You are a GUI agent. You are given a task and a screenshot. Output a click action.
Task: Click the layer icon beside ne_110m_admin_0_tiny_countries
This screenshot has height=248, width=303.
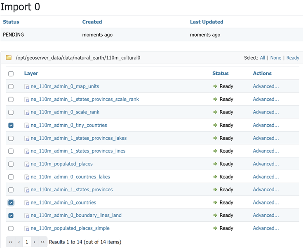27,125
